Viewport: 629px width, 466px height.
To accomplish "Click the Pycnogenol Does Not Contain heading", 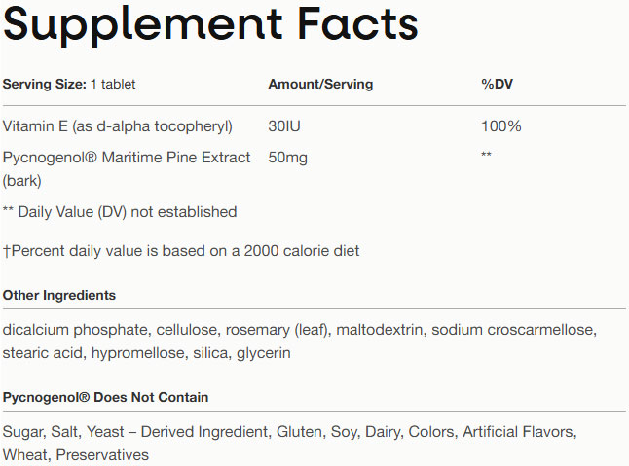I will coord(106,397).
